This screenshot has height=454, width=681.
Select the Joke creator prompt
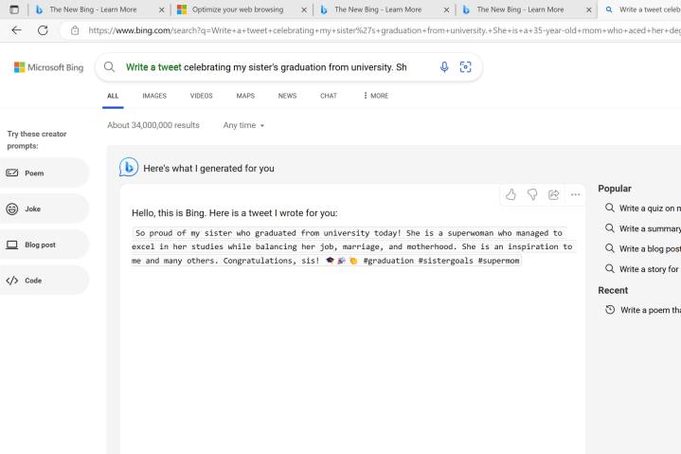pos(47,209)
